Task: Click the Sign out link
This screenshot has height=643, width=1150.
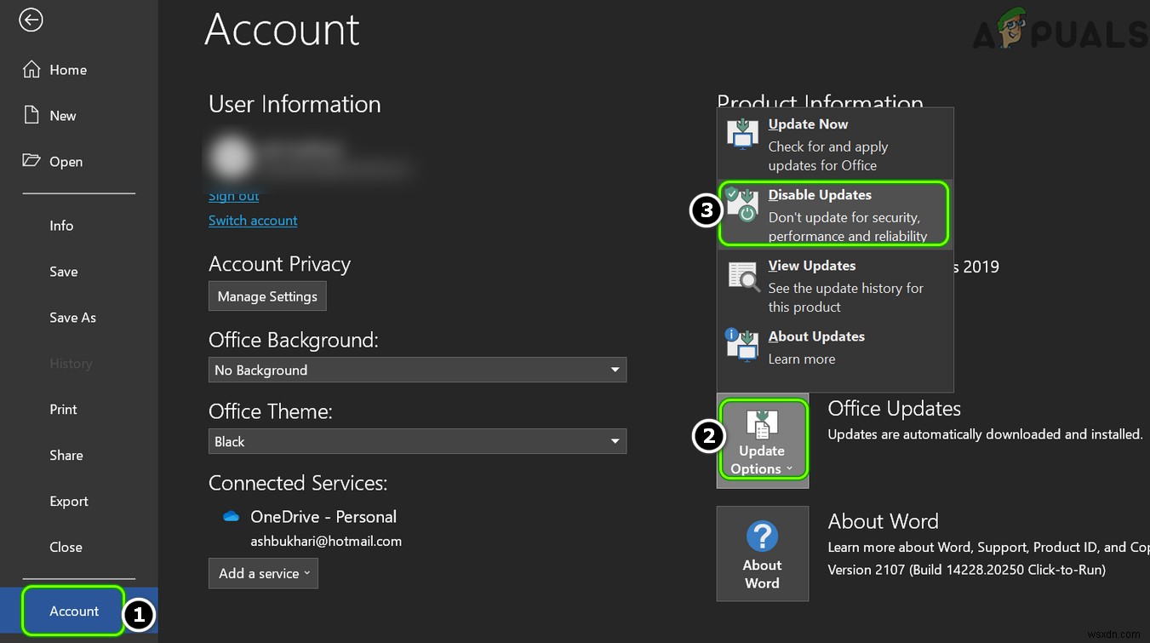Action: point(233,195)
